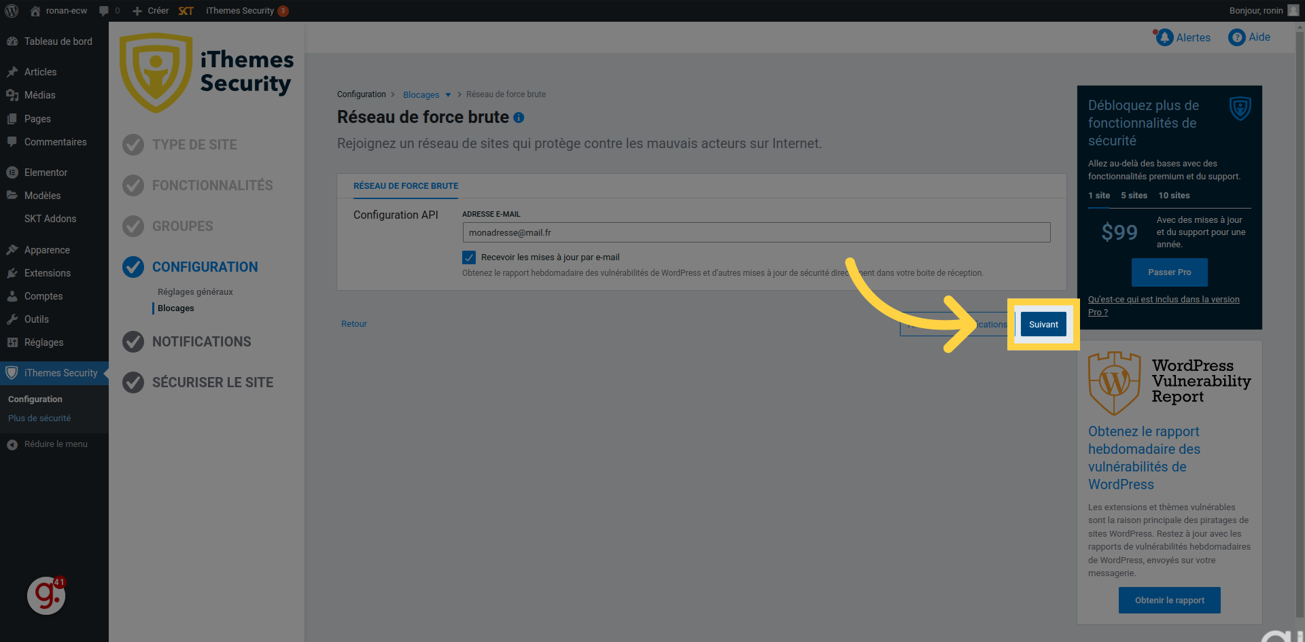Select 10 sites pricing tab
The height and width of the screenshot is (642, 1305).
click(1174, 196)
